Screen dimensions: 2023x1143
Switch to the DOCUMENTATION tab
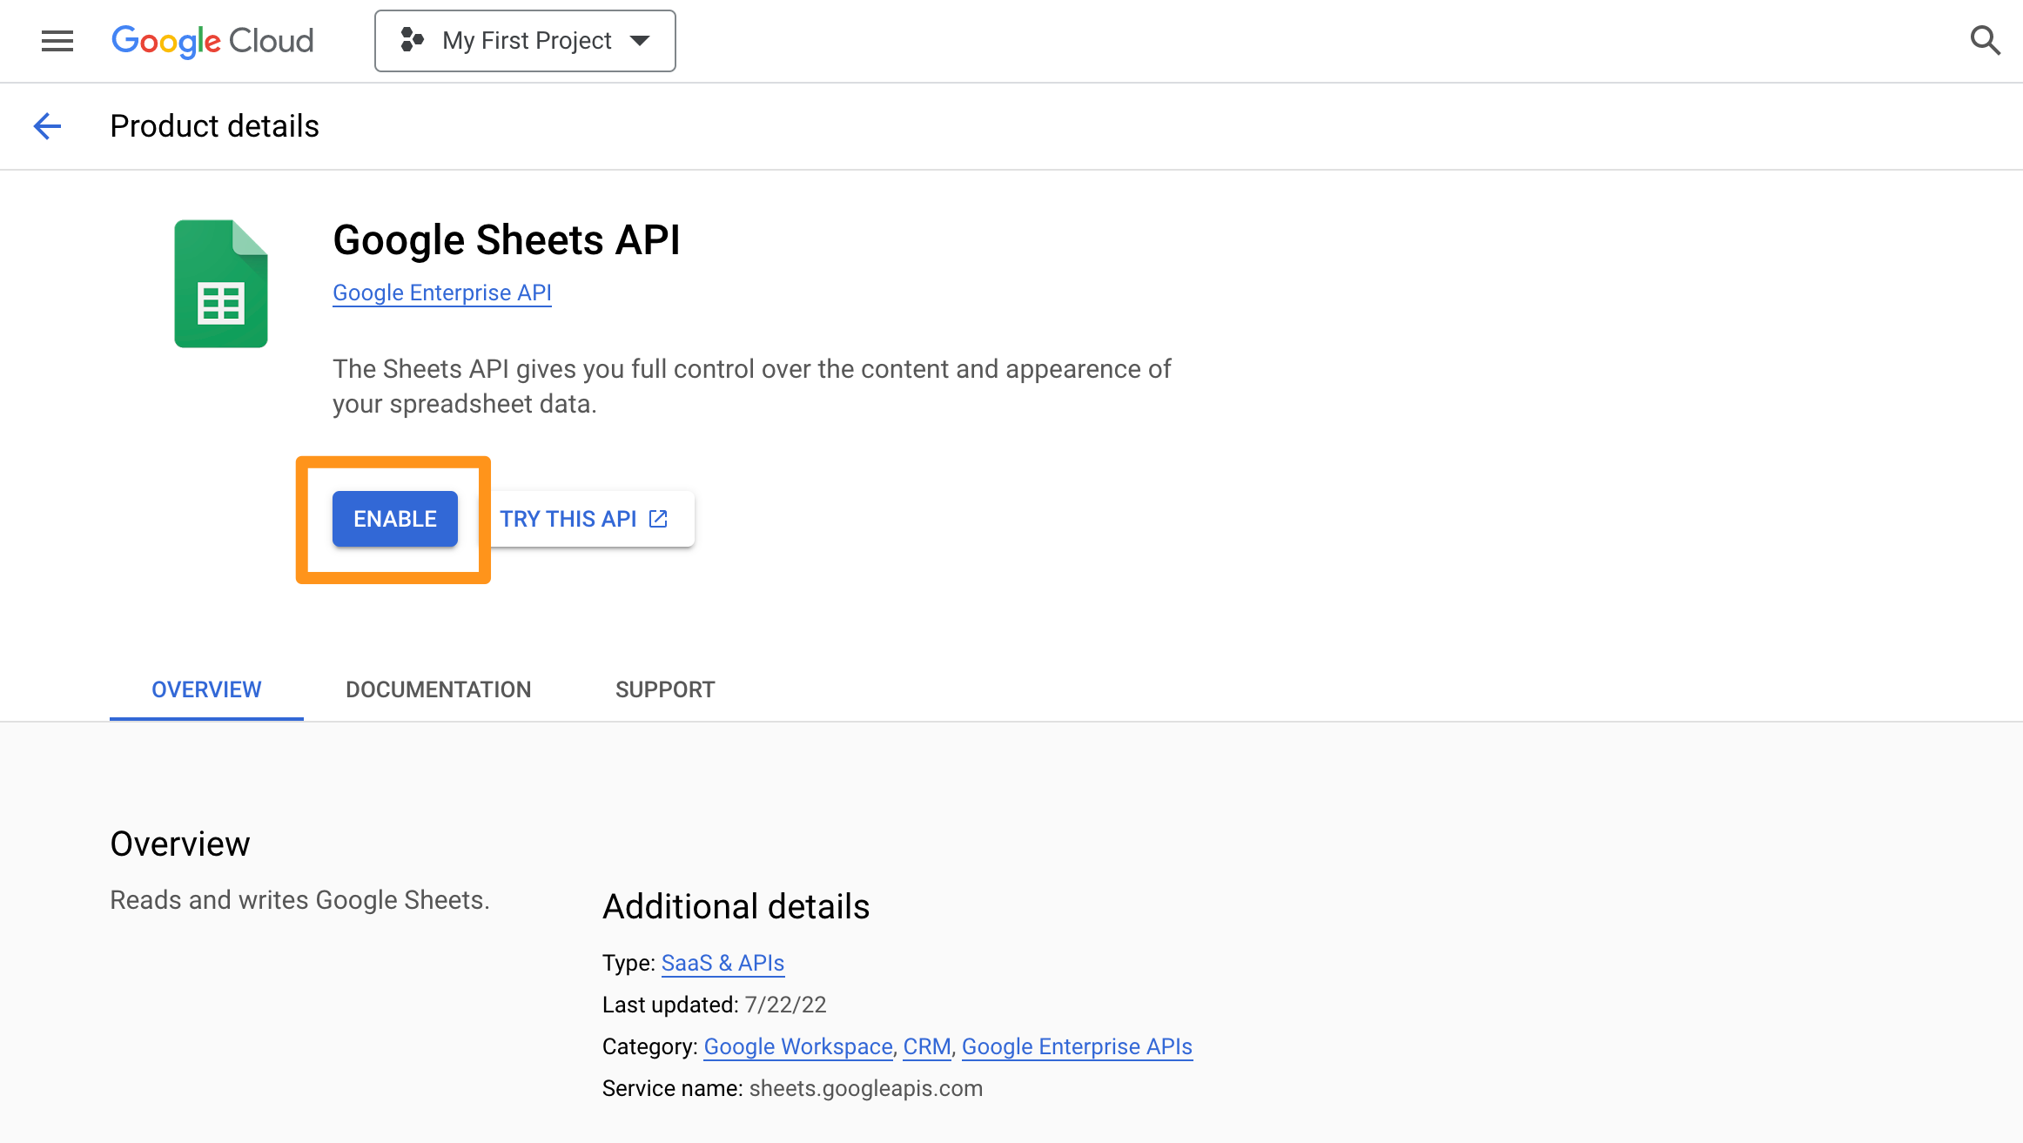click(x=439, y=689)
